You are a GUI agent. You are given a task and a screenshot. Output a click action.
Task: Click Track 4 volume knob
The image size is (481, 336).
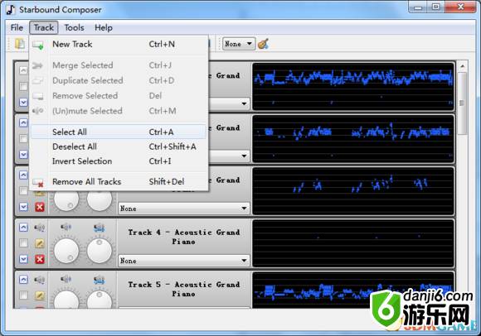(66, 251)
